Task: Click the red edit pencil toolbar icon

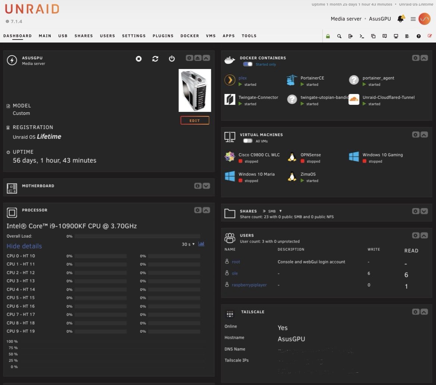Action: [x=430, y=36]
